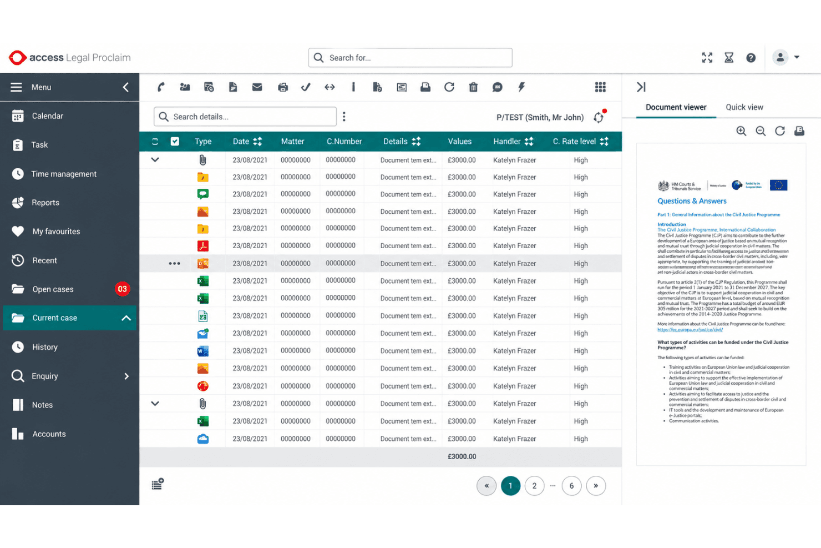Rotate the document in the viewer
The height and width of the screenshot is (548, 821).
pos(780,131)
